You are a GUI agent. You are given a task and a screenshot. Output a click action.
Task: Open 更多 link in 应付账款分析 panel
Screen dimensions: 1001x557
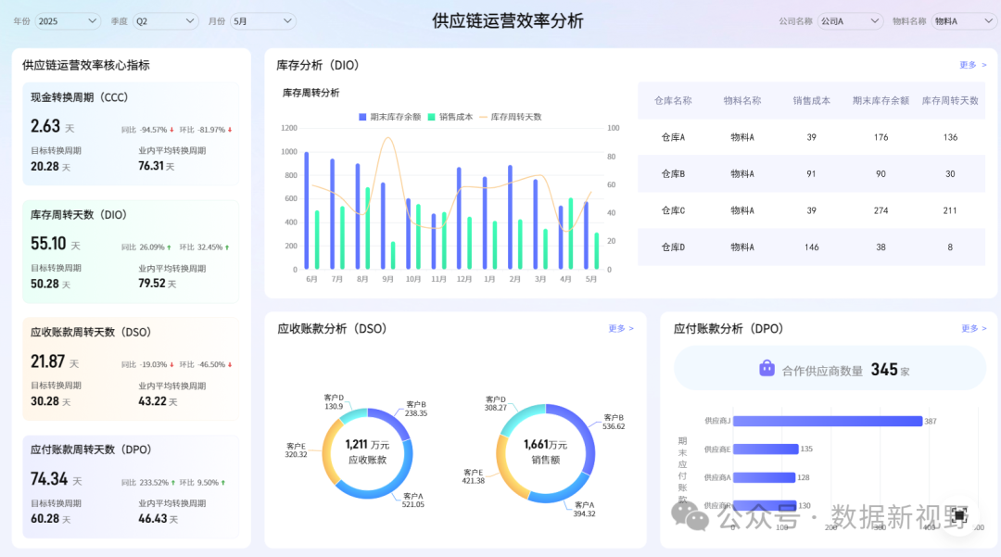(x=973, y=329)
